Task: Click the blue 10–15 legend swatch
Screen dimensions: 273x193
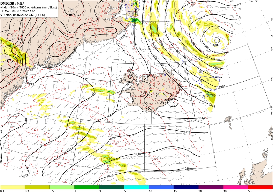Action: point(161,187)
